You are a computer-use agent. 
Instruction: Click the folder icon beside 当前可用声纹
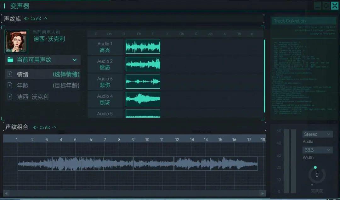point(10,60)
